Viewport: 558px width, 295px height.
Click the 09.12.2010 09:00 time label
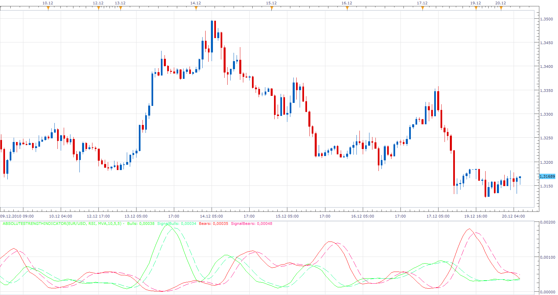(x=17, y=216)
